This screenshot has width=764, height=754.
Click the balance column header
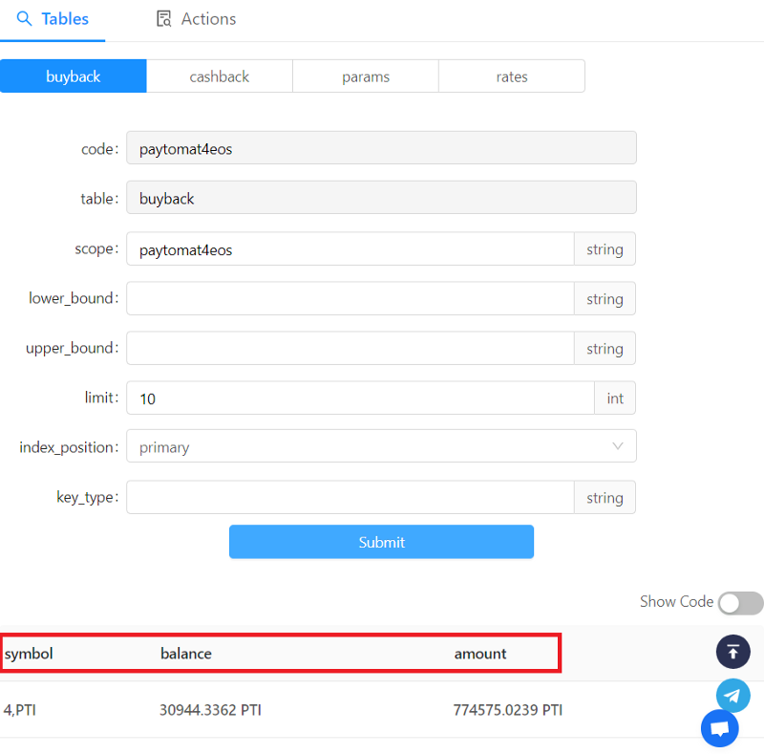(186, 654)
